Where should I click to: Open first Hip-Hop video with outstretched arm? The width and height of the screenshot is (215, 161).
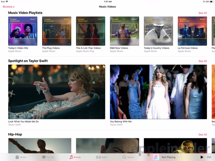(40, 146)
